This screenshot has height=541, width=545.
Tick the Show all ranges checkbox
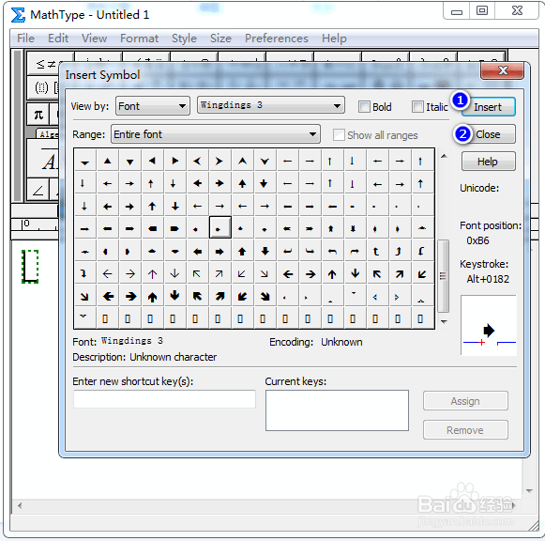coord(339,135)
